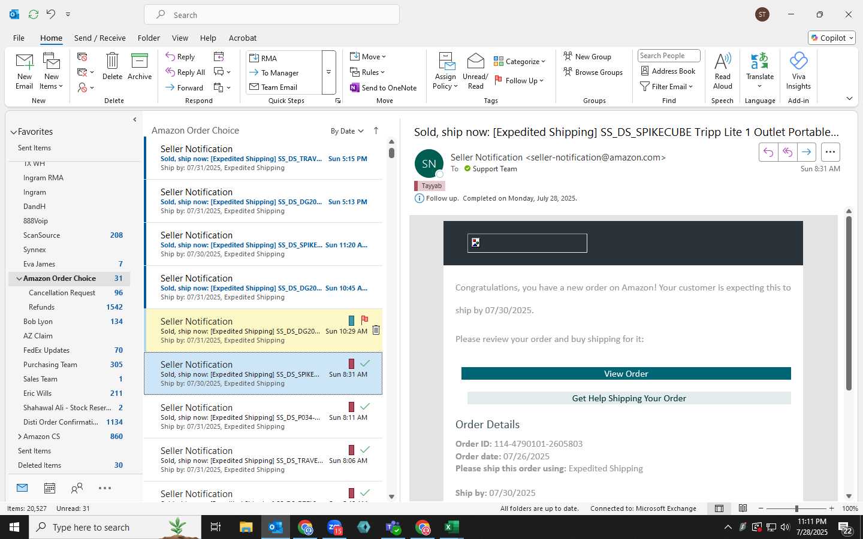Switch to Calendar view in navigation bar

pyautogui.click(x=50, y=488)
